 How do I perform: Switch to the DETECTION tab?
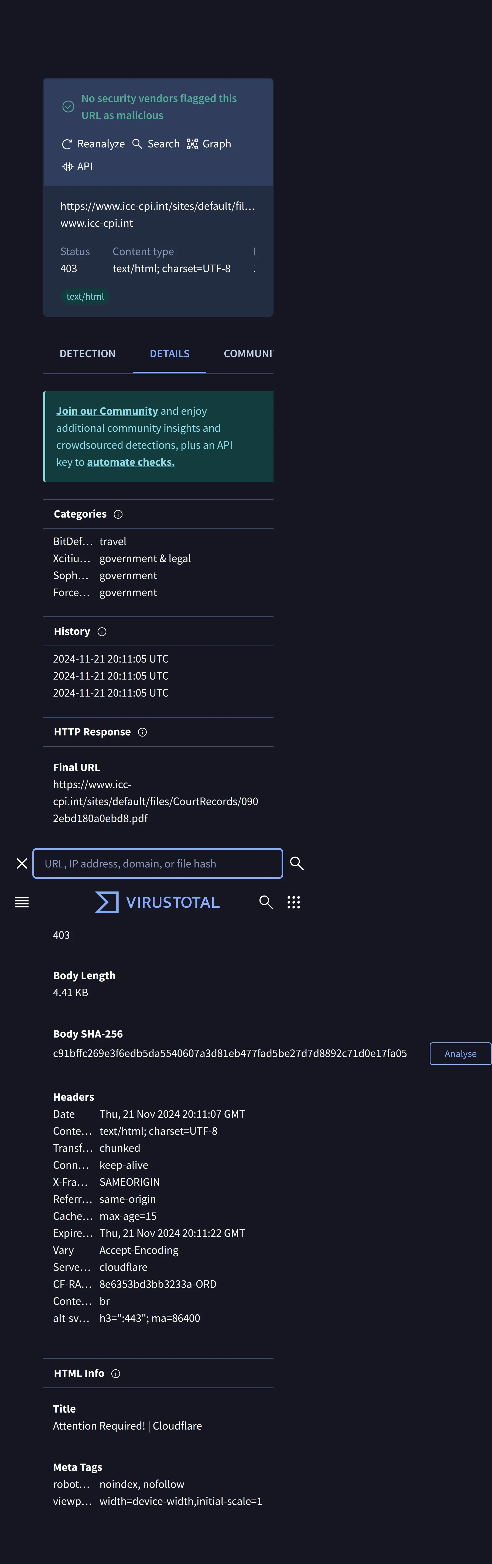[87, 354]
